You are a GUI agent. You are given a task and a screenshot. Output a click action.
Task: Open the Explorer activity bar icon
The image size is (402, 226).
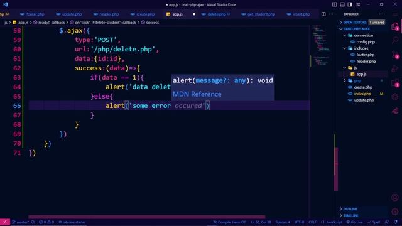click(395, 26)
